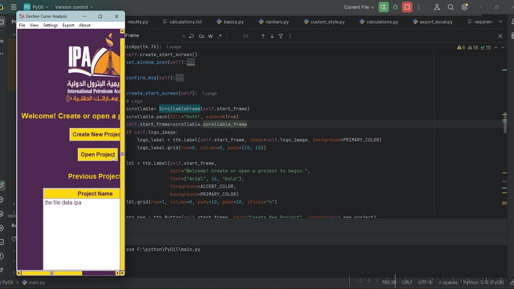Switch to basics.py editor tab
This screenshot has width=514, height=289.
click(230, 22)
